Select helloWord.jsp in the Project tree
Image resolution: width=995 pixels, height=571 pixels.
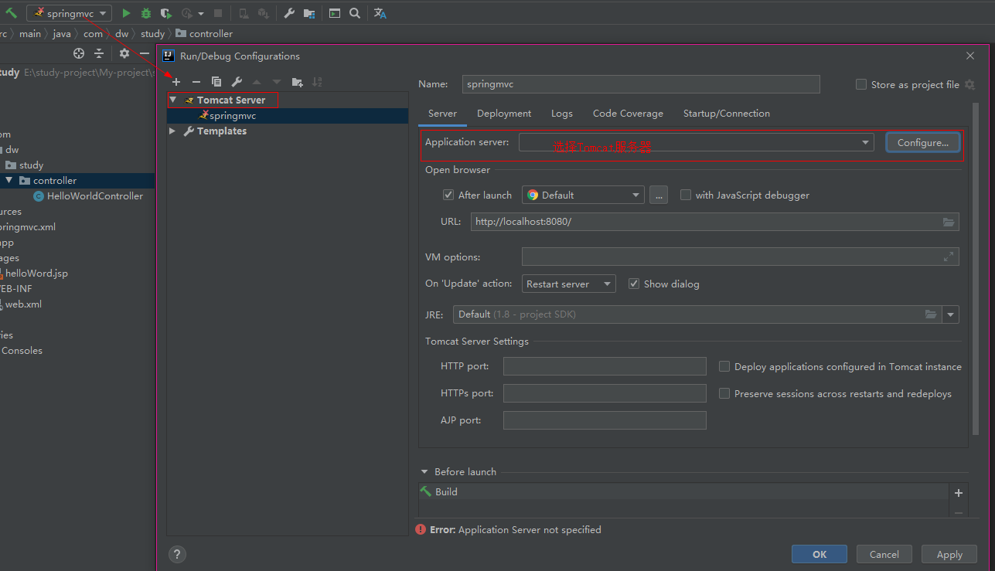(x=37, y=274)
